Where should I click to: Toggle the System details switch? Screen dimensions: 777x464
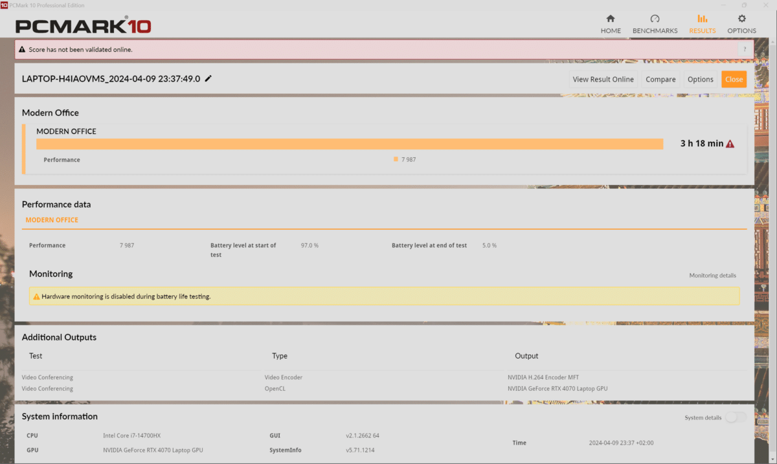[736, 417]
